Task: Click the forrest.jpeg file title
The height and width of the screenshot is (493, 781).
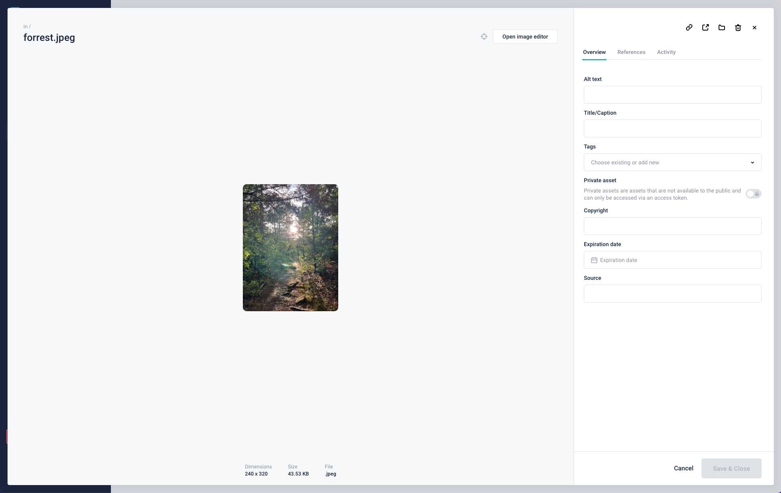Action: point(49,38)
